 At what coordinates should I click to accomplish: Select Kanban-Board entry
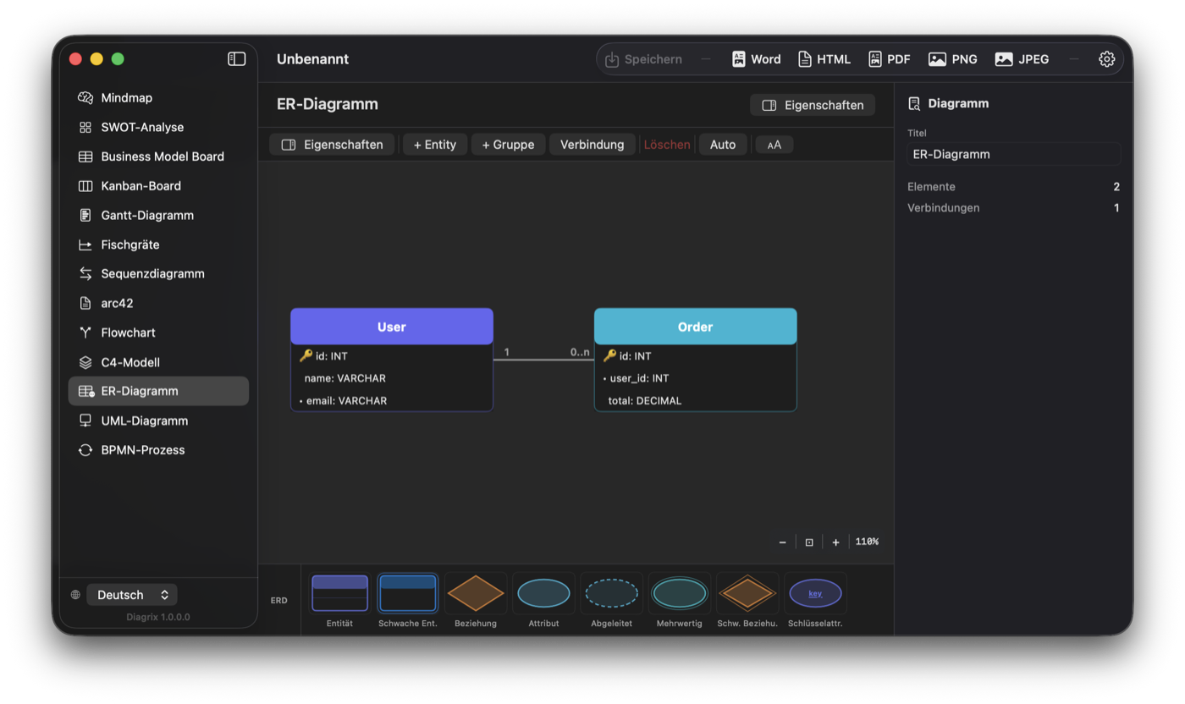tap(158, 185)
